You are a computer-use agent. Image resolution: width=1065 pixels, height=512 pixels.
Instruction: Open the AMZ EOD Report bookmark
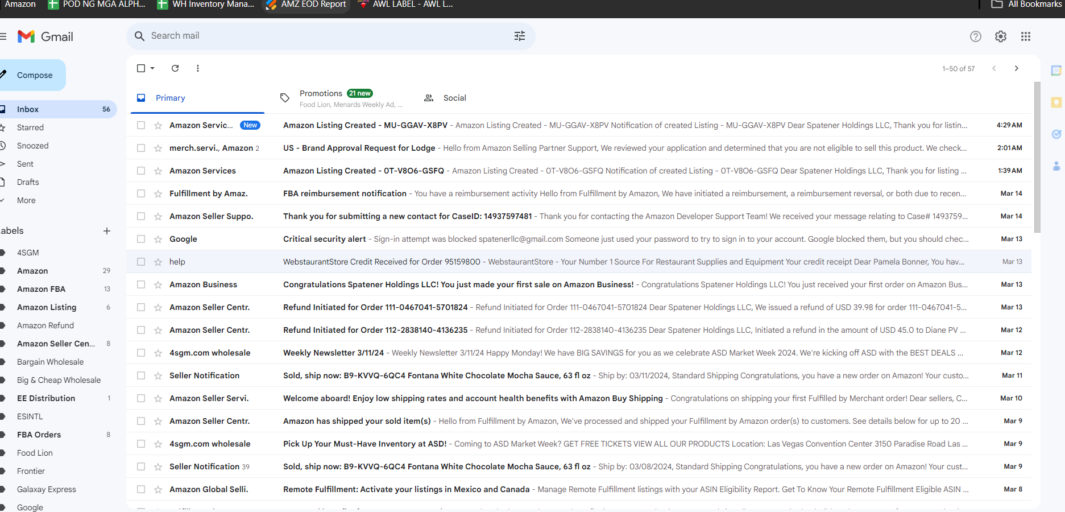(x=306, y=5)
